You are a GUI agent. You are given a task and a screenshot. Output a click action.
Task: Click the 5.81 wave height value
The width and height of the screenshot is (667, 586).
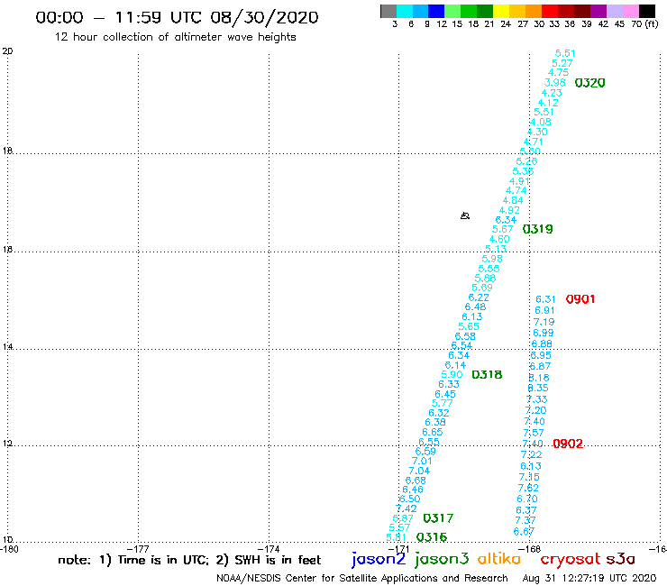396,537
